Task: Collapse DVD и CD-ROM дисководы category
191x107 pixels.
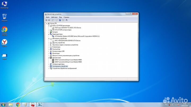Action: pos(49,26)
